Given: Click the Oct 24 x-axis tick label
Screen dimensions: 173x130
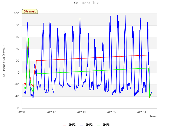Looking at the screenshot, I should pyautogui.click(x=141, y=112).
